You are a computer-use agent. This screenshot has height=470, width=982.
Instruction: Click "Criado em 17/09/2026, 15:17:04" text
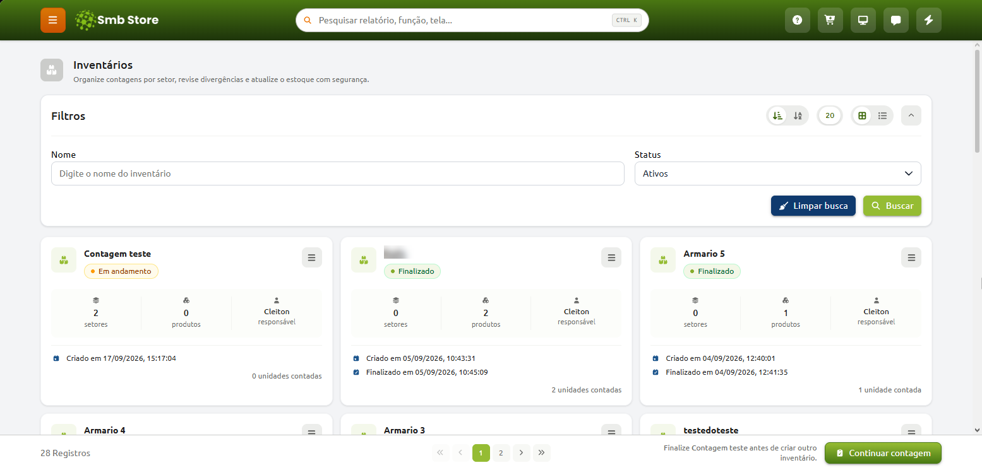point(121,358)
